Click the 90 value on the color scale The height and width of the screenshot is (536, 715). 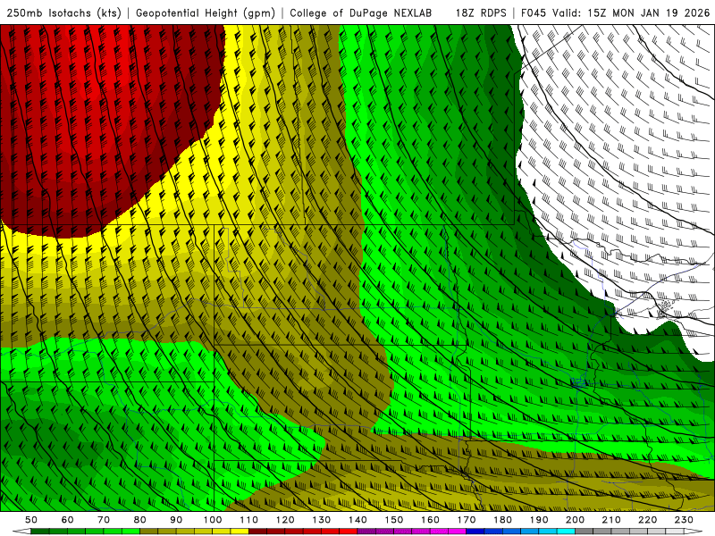click(x=176, y=520)
